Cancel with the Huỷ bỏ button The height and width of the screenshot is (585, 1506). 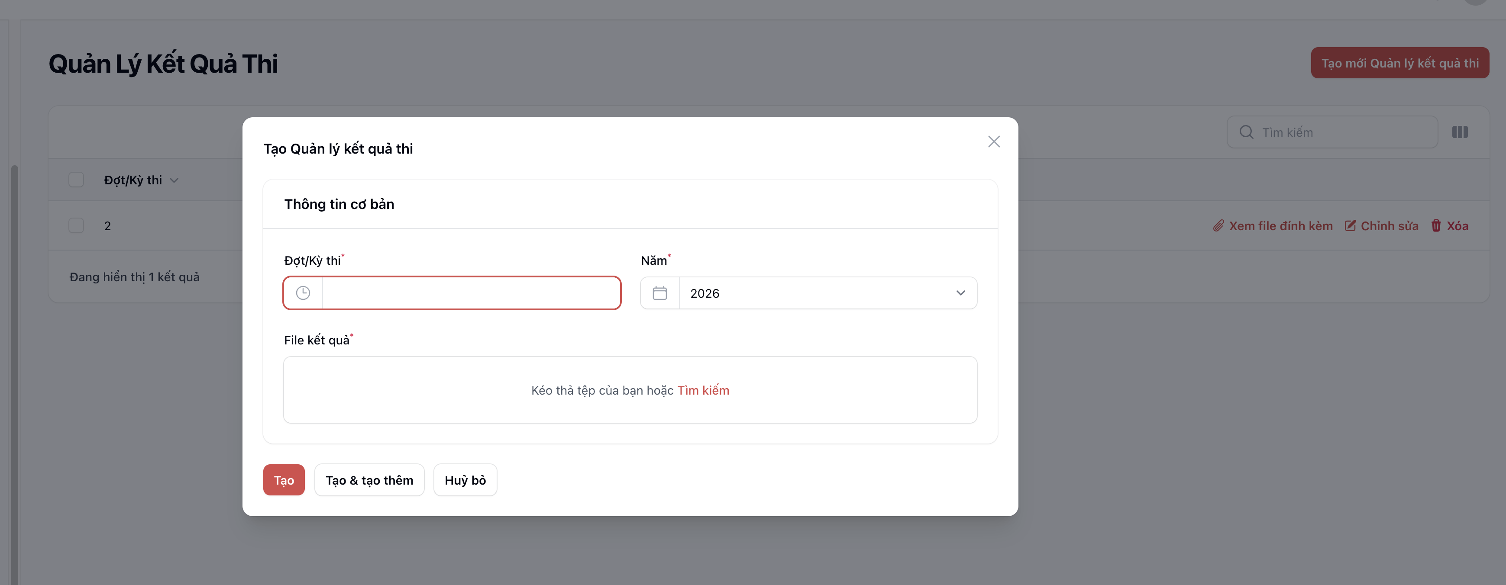465,480
